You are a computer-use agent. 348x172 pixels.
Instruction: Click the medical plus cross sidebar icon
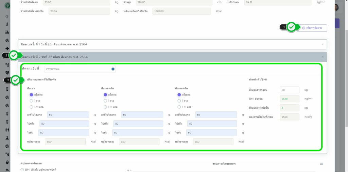[7, 48]
